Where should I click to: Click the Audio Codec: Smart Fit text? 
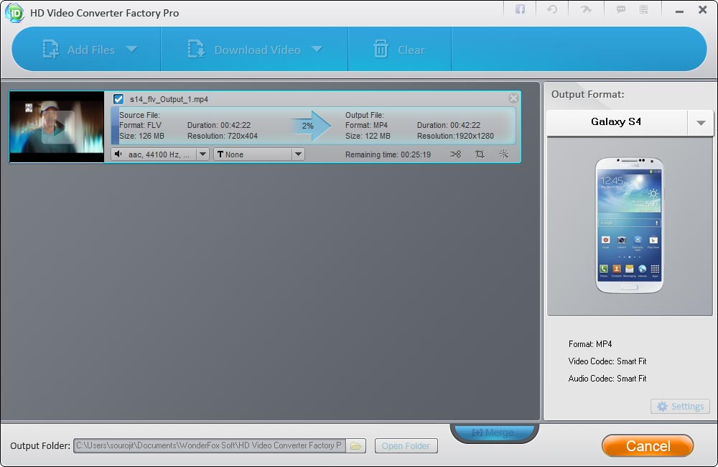point(607,379)
